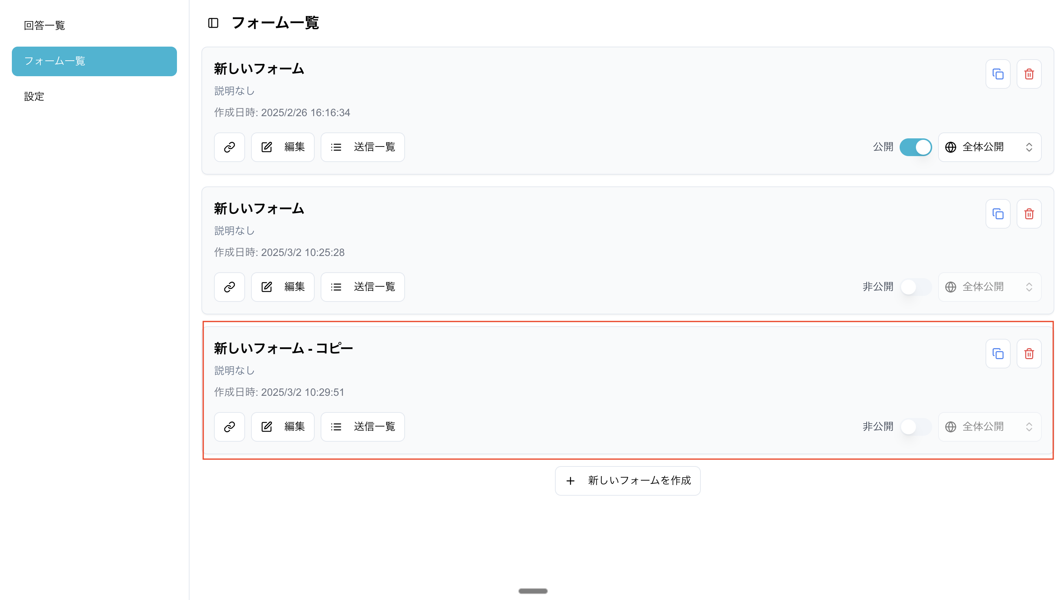1064x600 pixels.
Task: Open 設定 from the sidebar
Action: click(34, 97)
